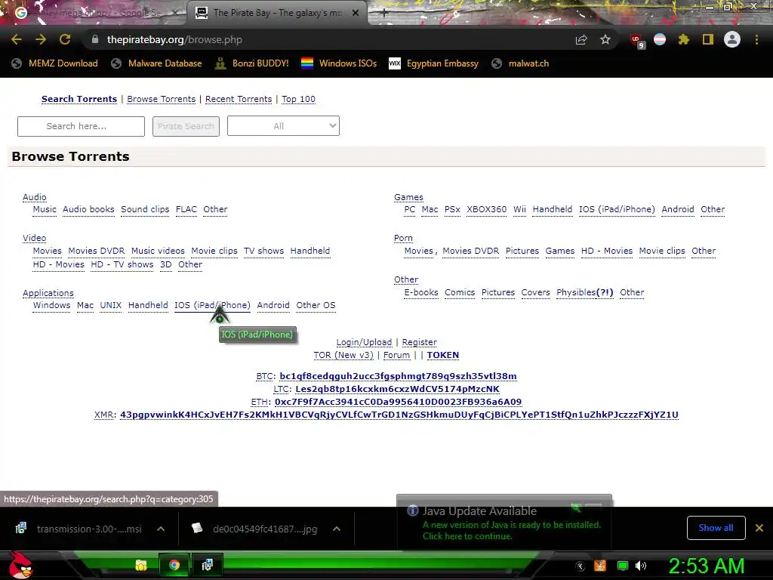The width and height of the screenshot is (773, 580).
Task: Close the downloads bar
Action: [x=759, y=528]
